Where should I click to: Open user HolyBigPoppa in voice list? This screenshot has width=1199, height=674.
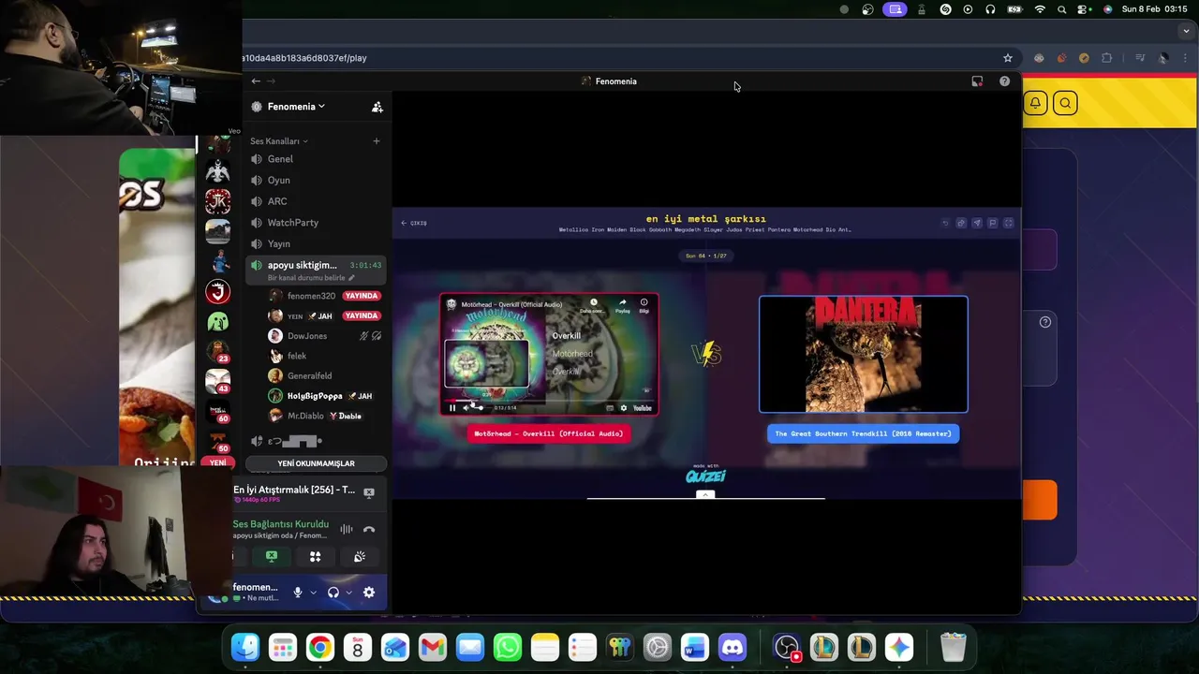315,396
